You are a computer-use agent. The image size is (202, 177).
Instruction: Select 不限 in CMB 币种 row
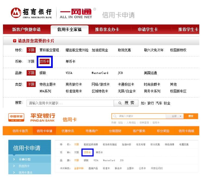(31, 61)
